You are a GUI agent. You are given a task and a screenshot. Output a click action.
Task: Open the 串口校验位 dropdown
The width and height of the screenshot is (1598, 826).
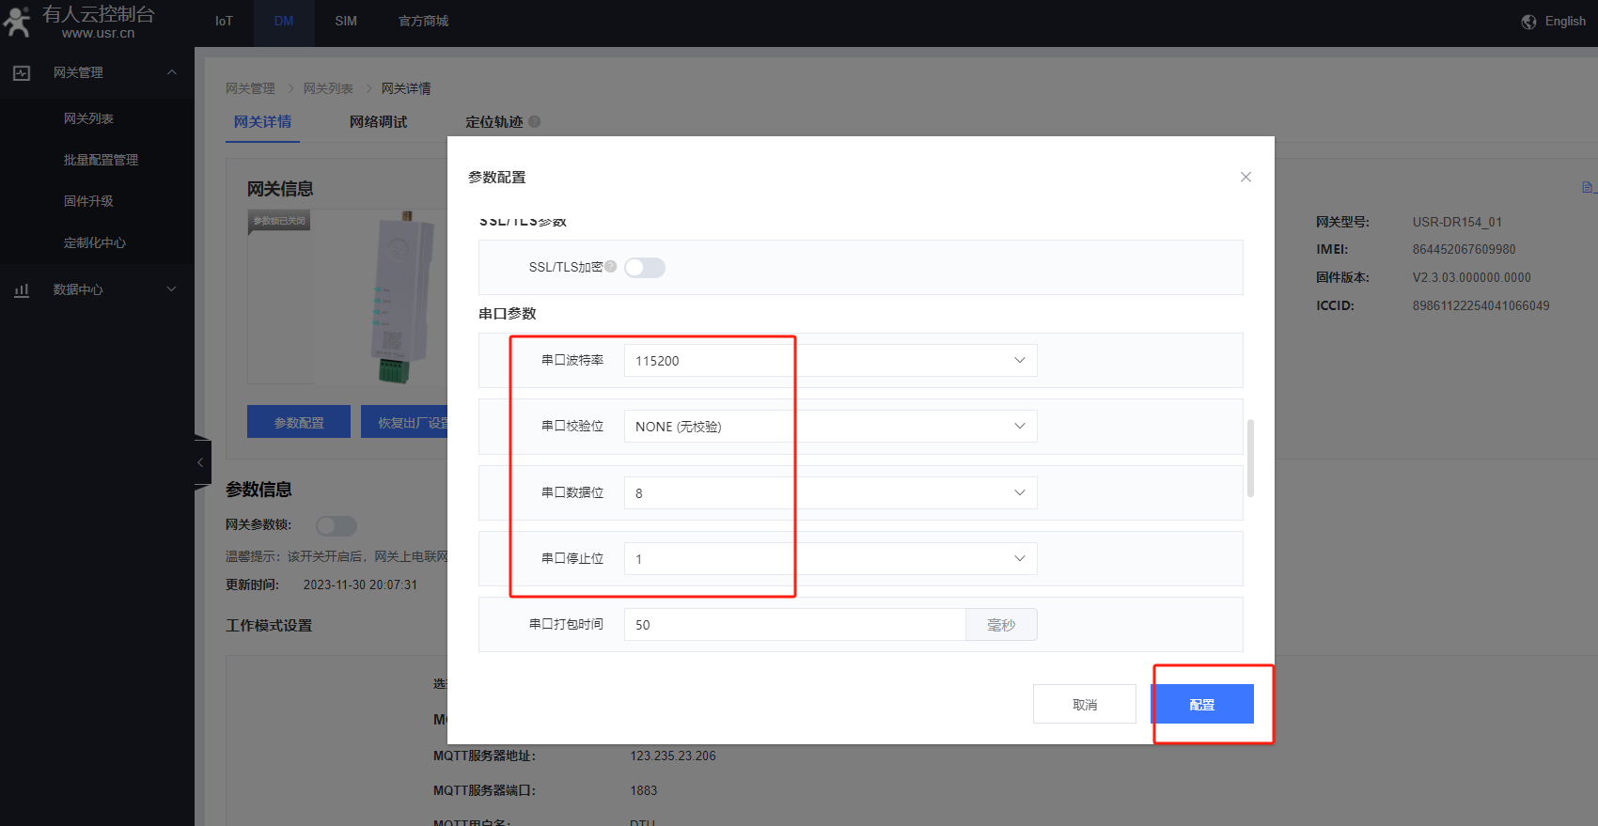pyautogui.click(x=830, y=427)
